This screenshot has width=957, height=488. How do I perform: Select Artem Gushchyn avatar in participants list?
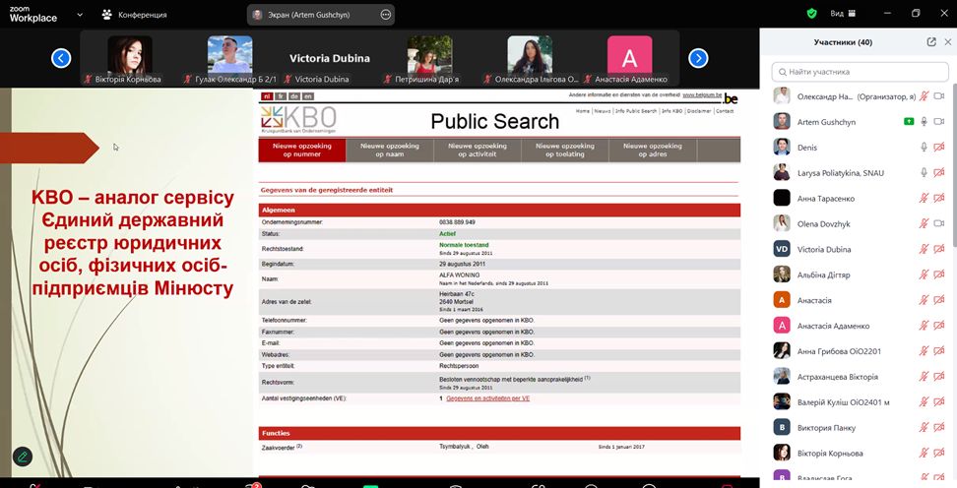[x=782, y=121]
